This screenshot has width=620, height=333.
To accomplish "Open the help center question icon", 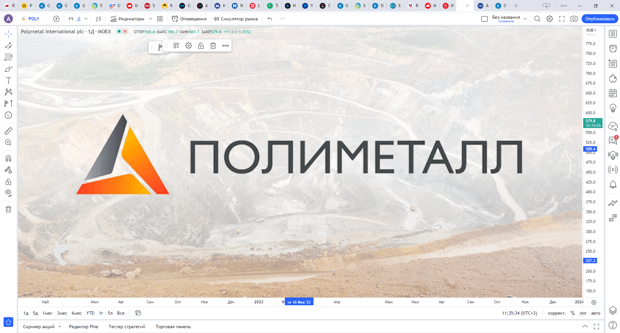I will 613,325.
